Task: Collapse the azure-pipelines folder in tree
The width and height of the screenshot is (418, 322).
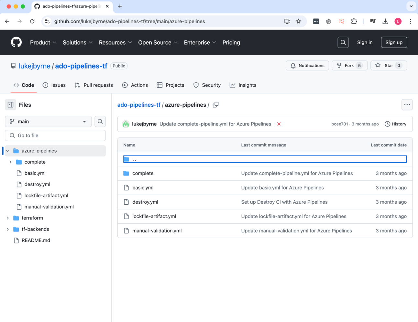Action: pos(8,151)
